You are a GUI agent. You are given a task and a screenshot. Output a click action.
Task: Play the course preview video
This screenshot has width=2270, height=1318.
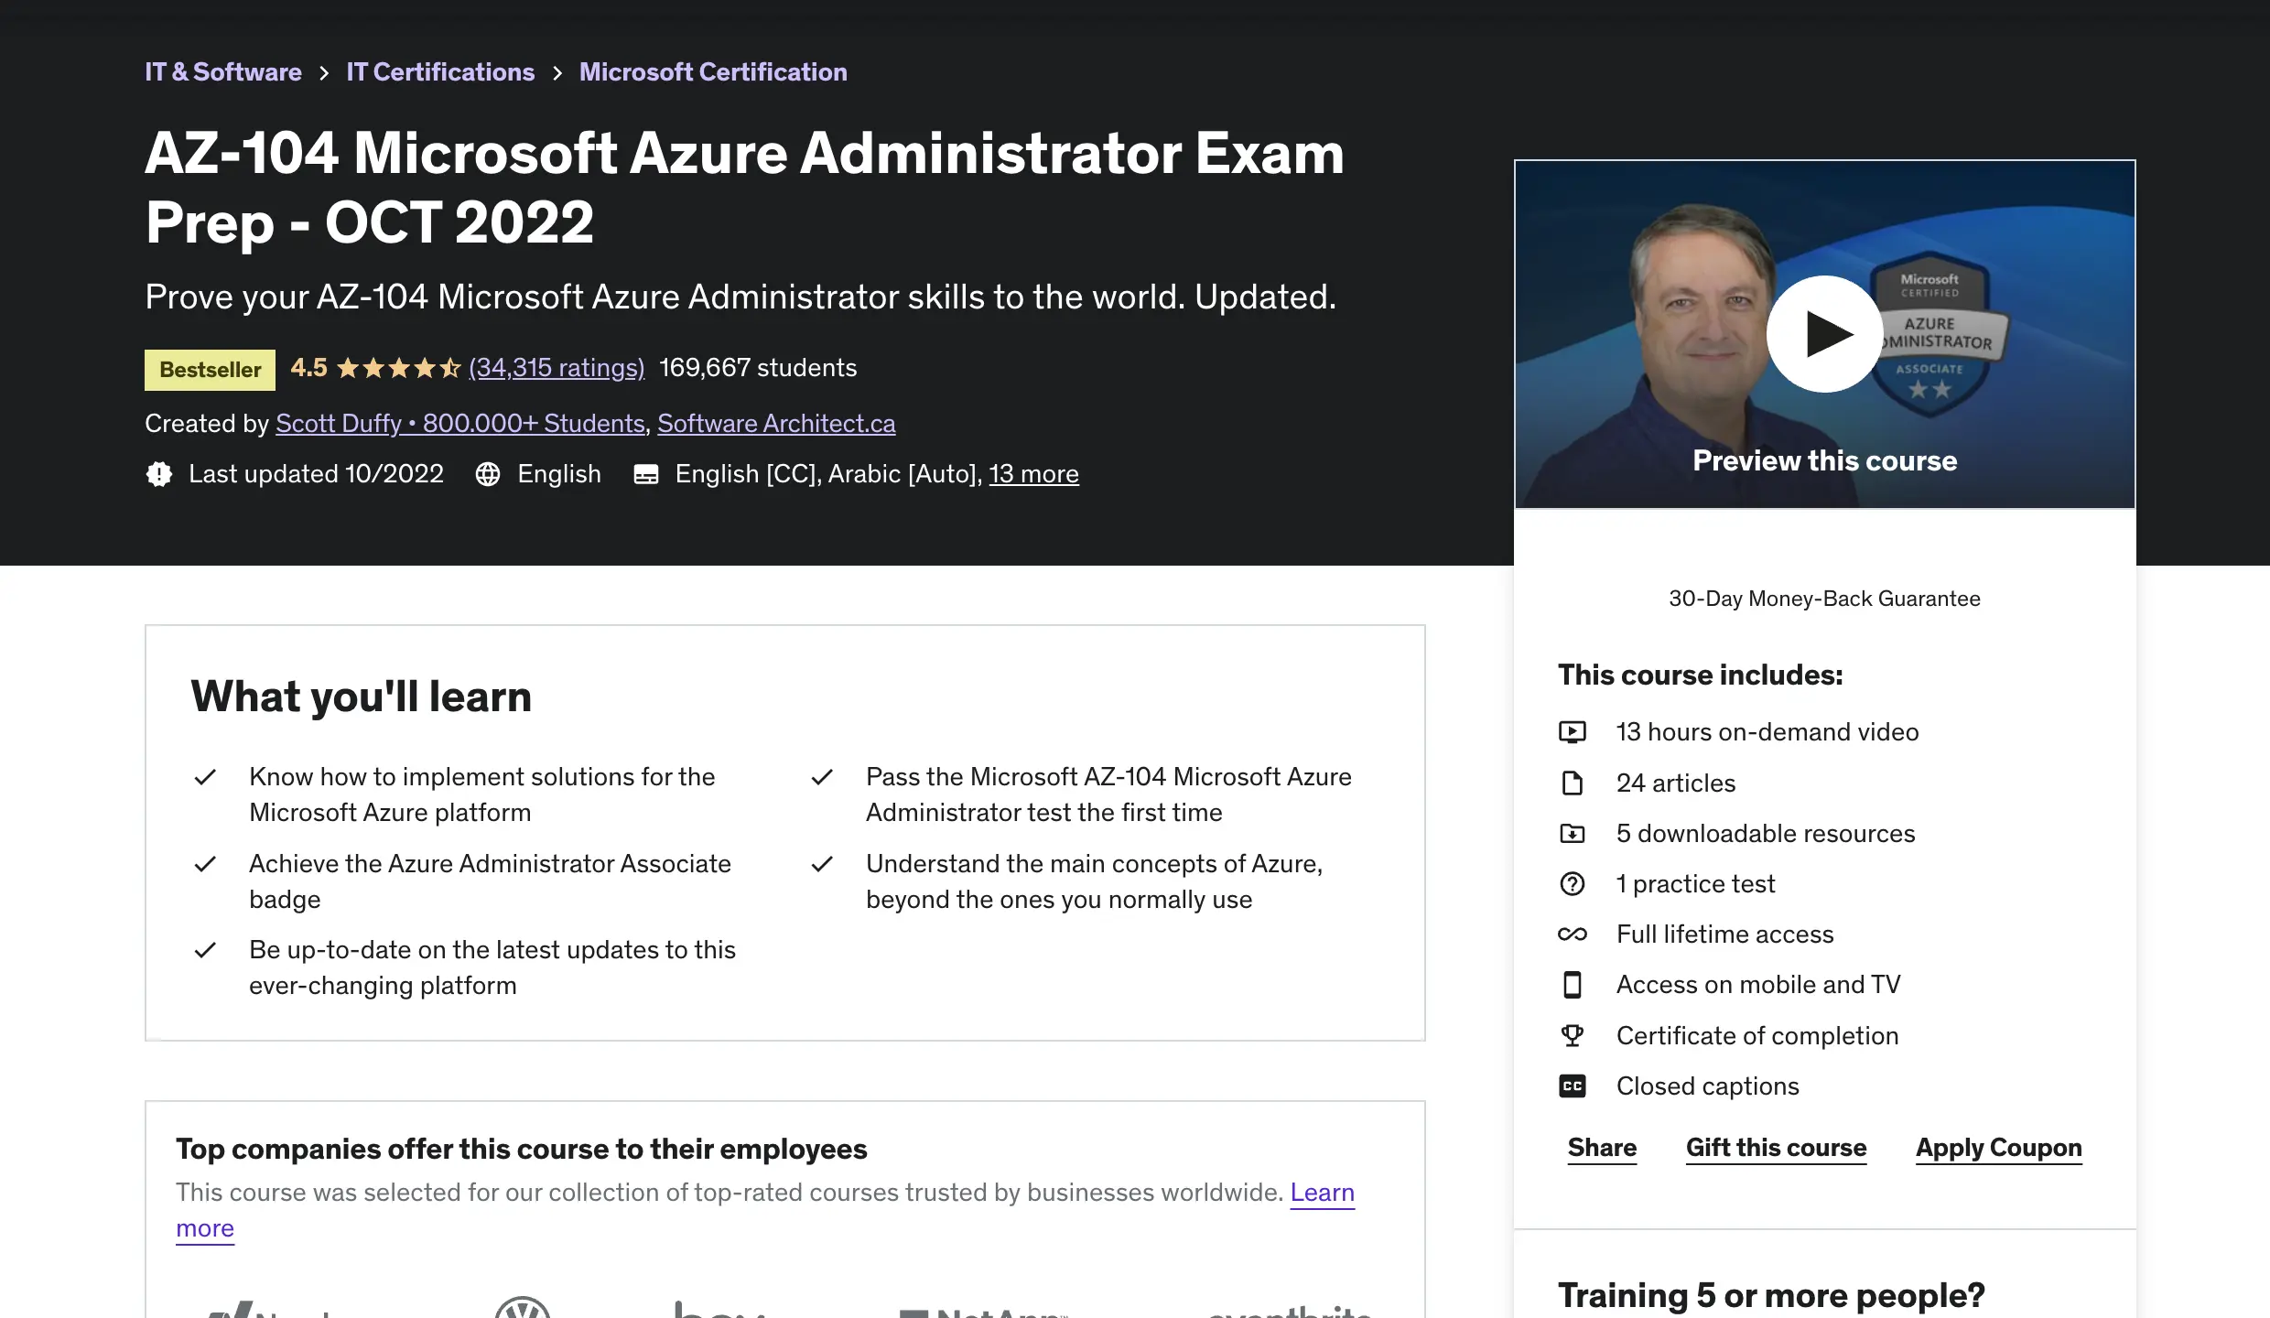(x=1824, y=334)
